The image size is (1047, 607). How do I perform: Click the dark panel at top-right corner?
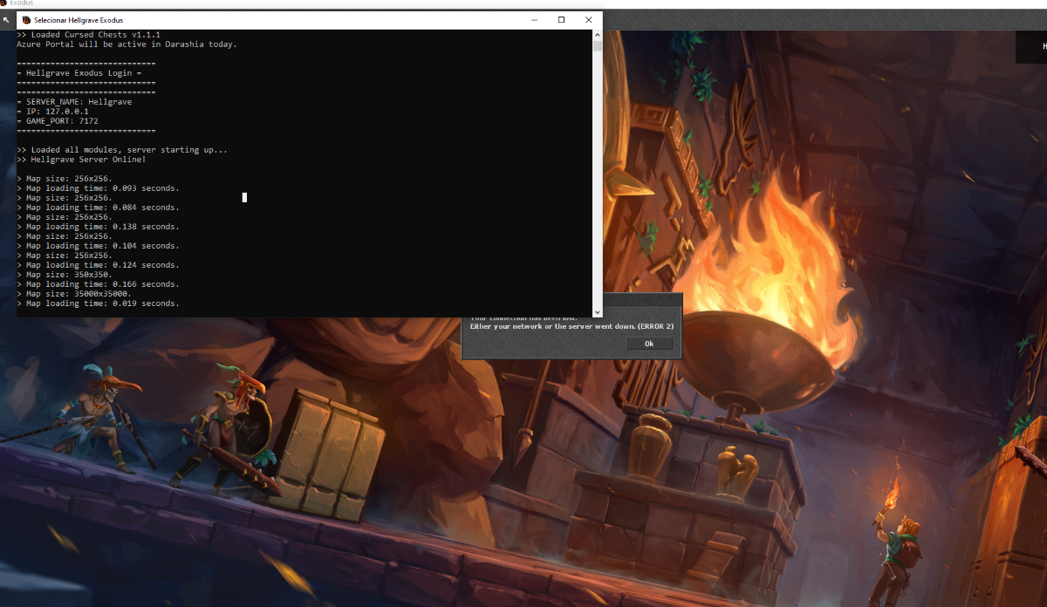(x=1031, y=46)
